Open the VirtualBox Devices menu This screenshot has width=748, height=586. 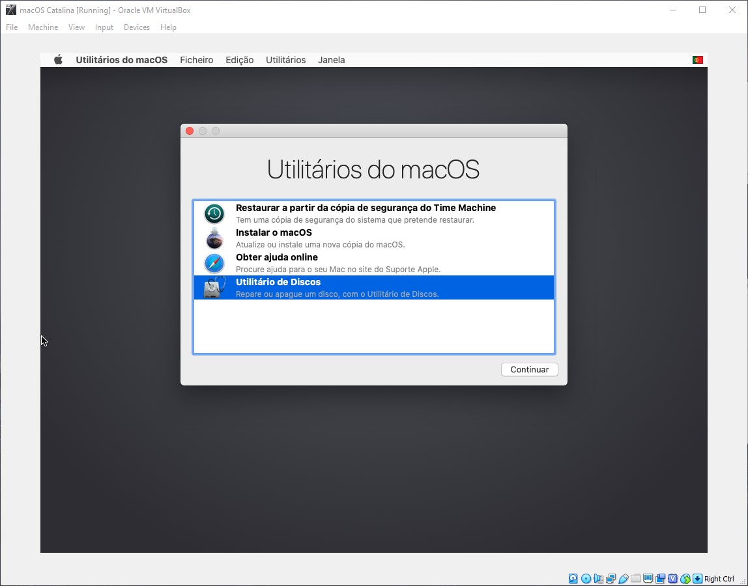tap(136, 27)
